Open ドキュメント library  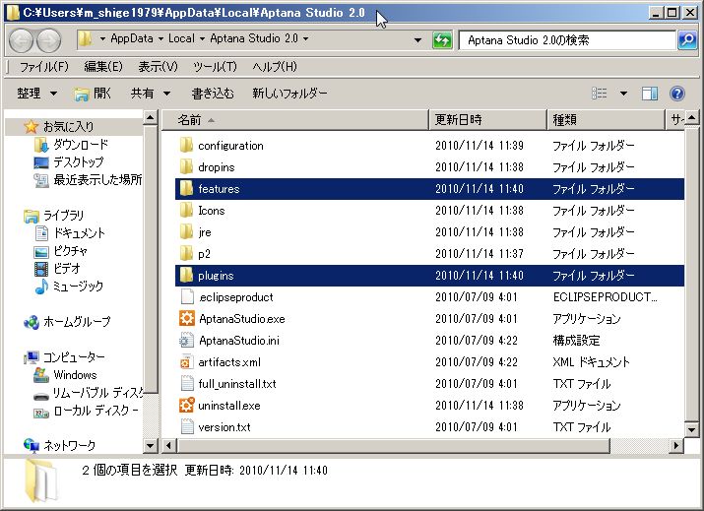[80, 233]
